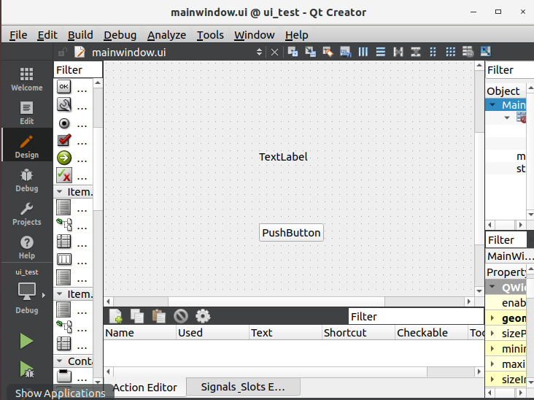Select Command Link Button green arrow
Viewport: 534px width, 400px height.
coord(63,158)
